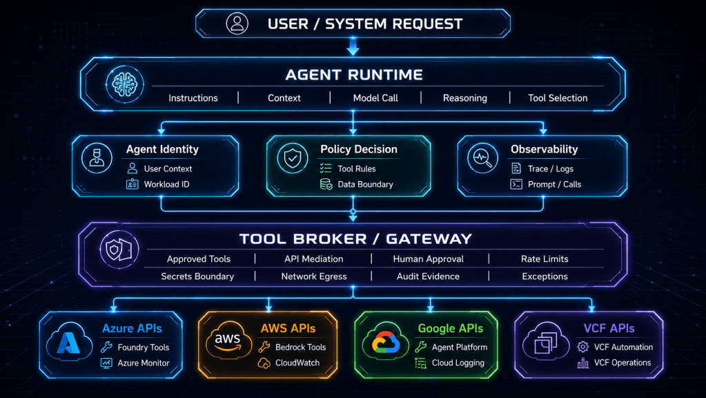Click the VCF APIs heading
This screenshot has height=398, width=706.
[609, 329]
